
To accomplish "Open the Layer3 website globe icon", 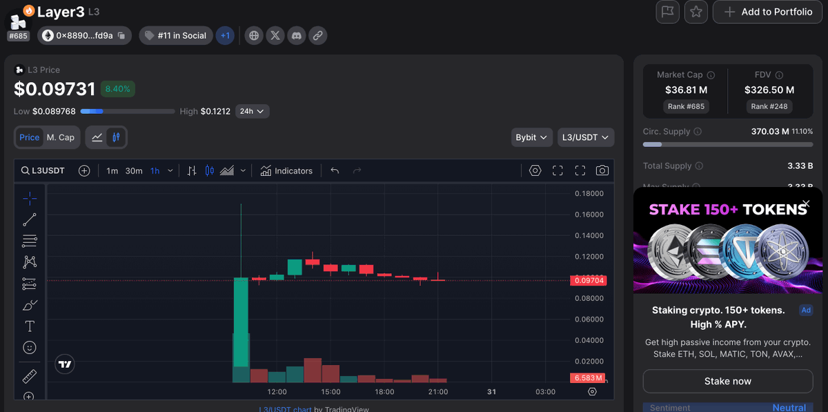I will click(255, 35).
